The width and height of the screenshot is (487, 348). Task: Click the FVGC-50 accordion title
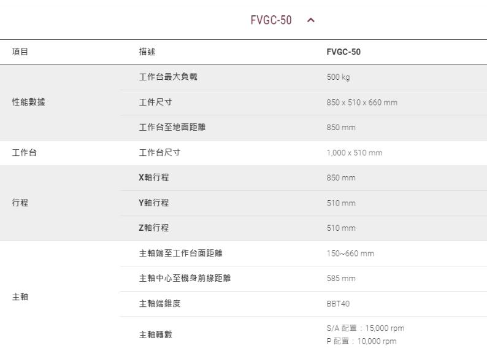pos(270,21)
